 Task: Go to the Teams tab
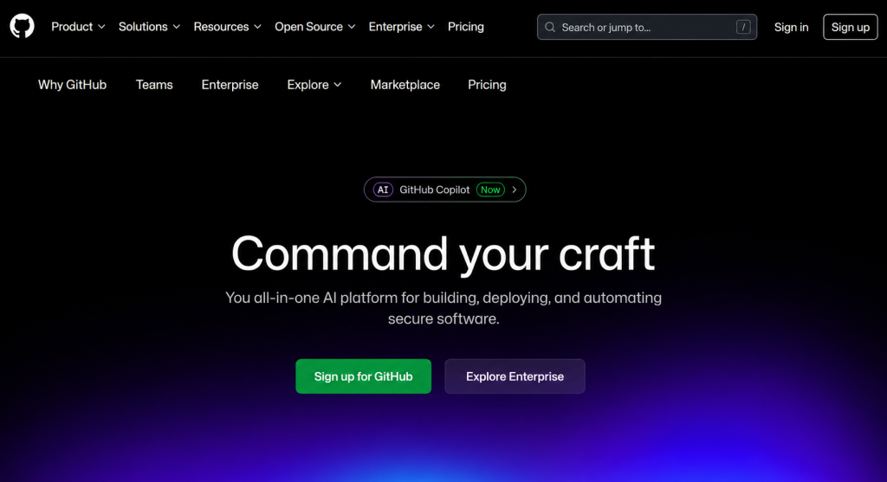coord(154,85)
